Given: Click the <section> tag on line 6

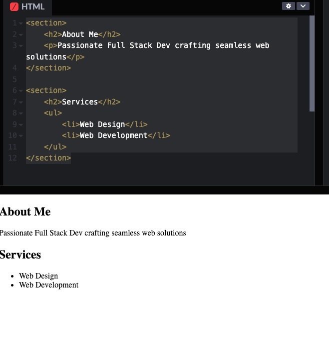Looking at the screenshot, I should click(46, 90).
